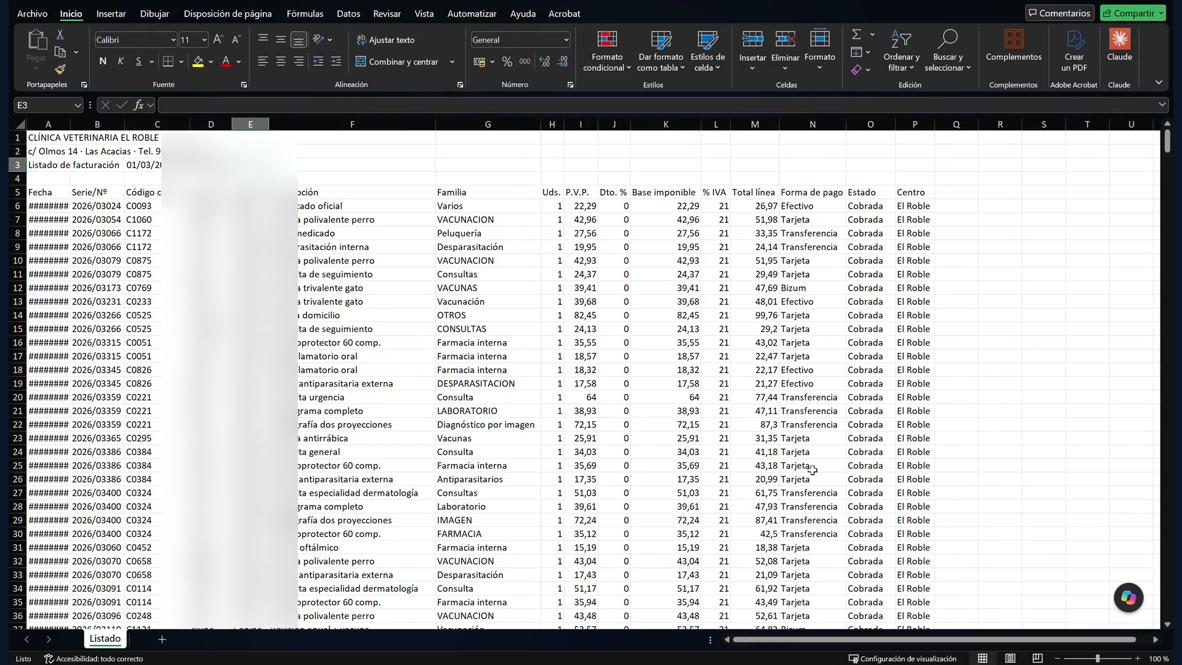Expand the formula bar chevron
Viewport: 1182px width, 665px height.
(1162, 105)
